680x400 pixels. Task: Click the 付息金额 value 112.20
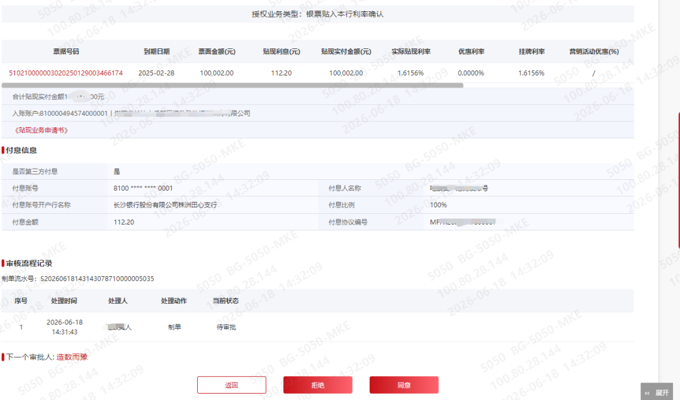[124, 222]
